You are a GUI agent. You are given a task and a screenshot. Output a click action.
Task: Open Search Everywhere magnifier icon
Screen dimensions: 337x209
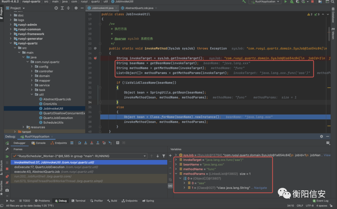point(332,2)
